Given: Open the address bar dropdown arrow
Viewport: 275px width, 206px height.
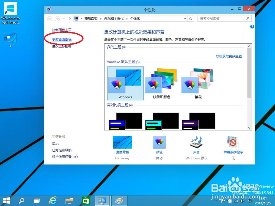Looking at the screenshot, I should [x=185, y=18].
